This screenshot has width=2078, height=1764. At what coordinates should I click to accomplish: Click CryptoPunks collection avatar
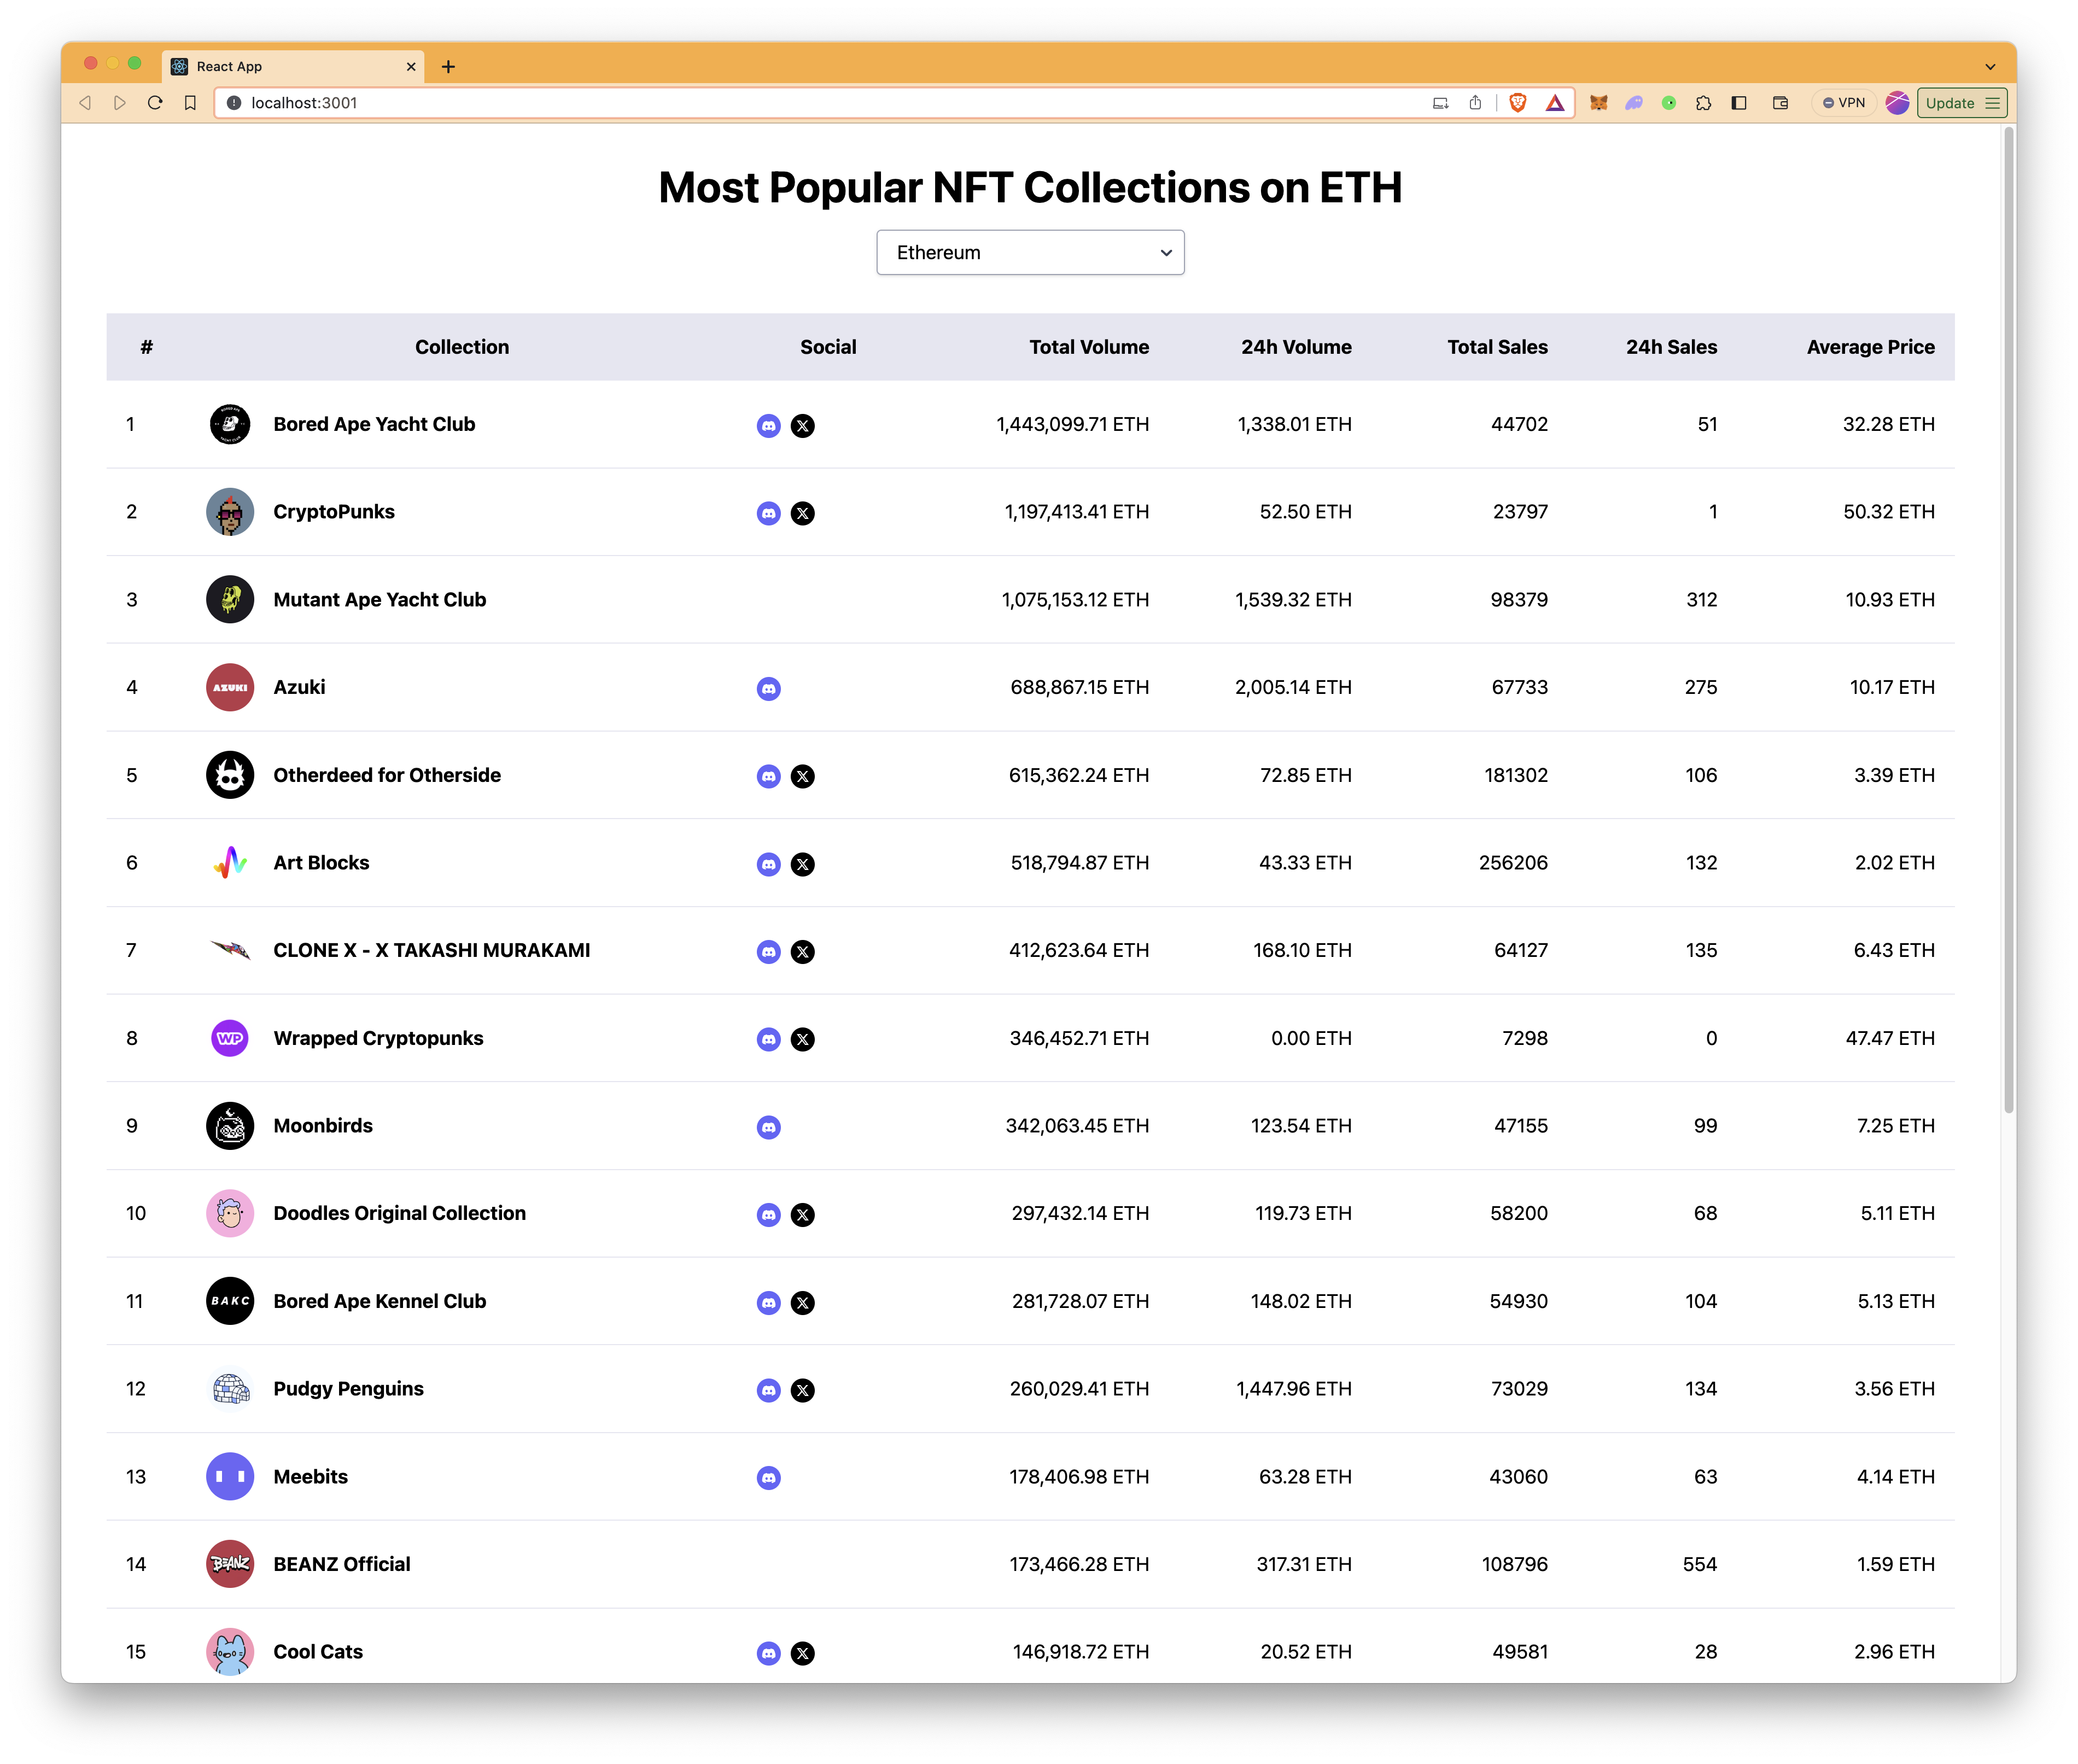(x=230, y=512)
